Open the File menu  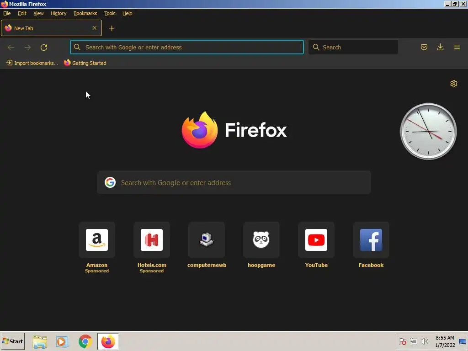pyautogui.click(x=7, y=13)
